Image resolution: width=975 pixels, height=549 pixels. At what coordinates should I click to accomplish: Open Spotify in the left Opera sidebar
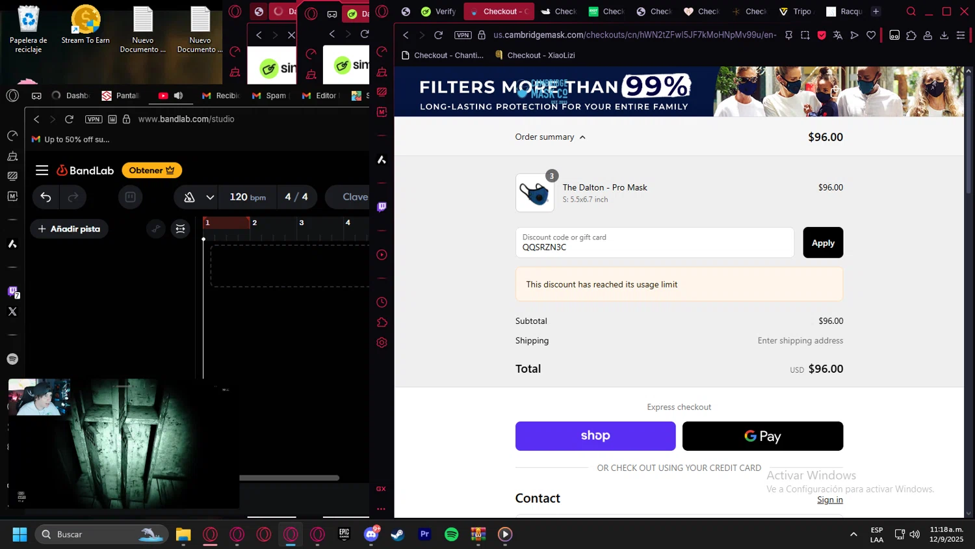pyautogui.click(x=12, y=359)
